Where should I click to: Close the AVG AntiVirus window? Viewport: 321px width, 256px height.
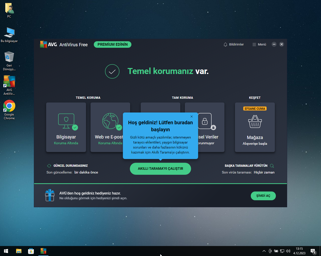(282, 44)
